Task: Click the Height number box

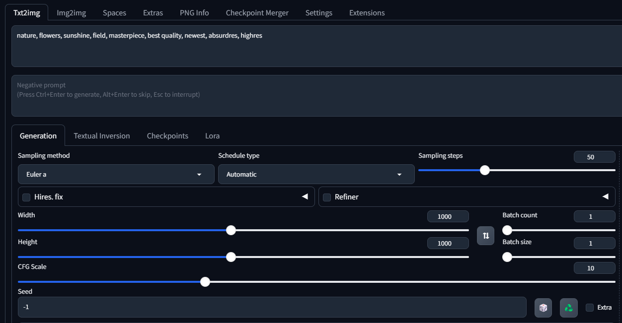Action: click(x=448, y=243)
